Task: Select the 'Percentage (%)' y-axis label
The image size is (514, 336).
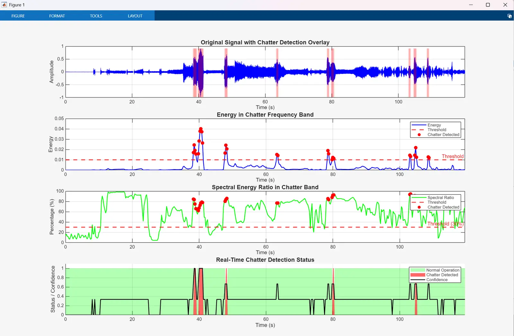Action: (x=51, y=217)
